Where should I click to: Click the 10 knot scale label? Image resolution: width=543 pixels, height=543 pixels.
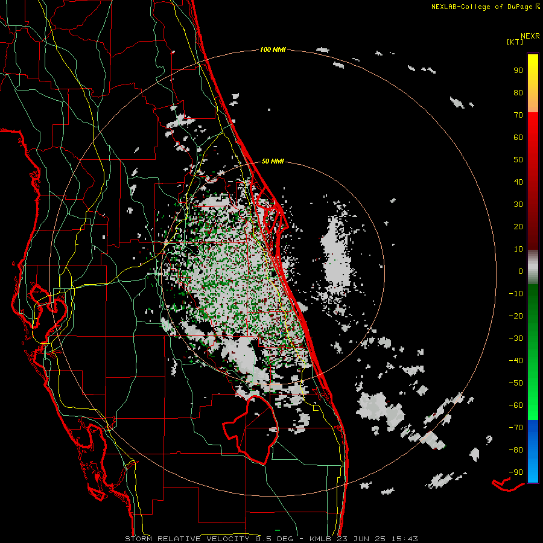(x=518, y=249)
